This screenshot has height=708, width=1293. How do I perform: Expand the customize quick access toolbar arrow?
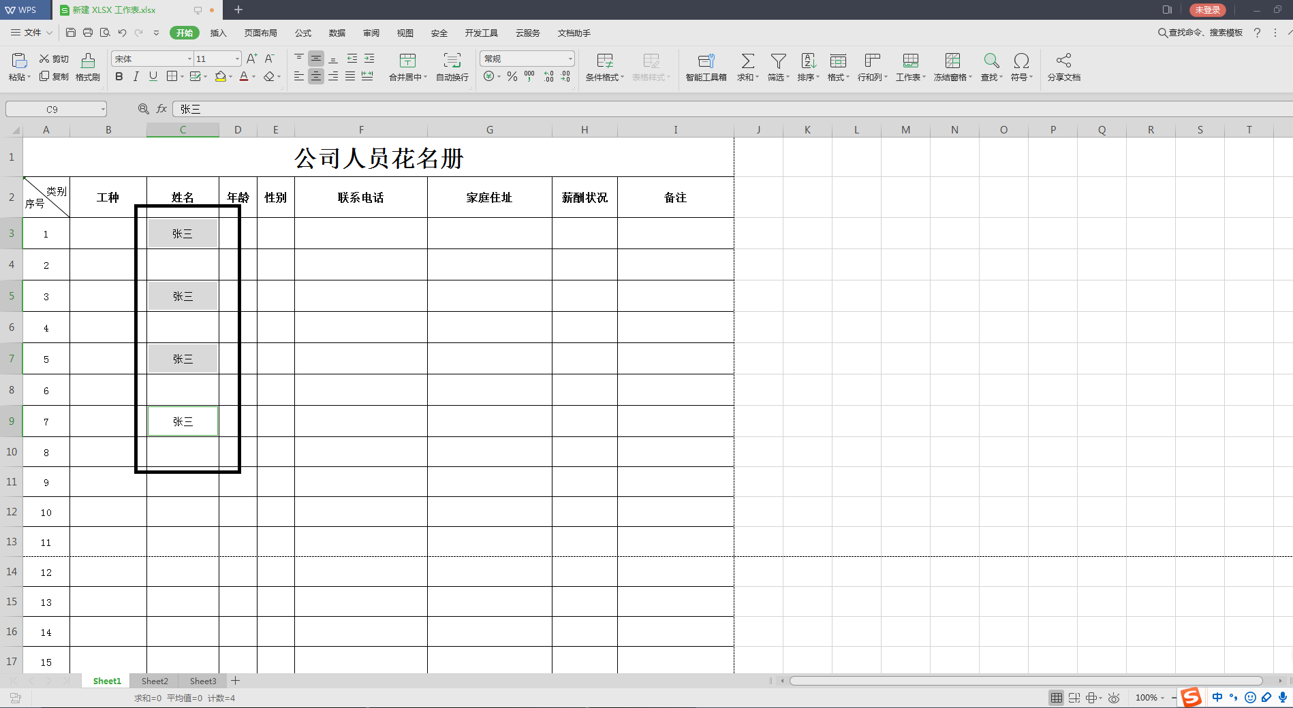coord(156,33)
